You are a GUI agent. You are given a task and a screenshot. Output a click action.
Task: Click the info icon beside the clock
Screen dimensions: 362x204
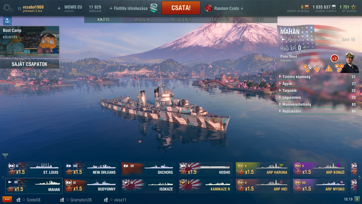click(x=357, y=199)
